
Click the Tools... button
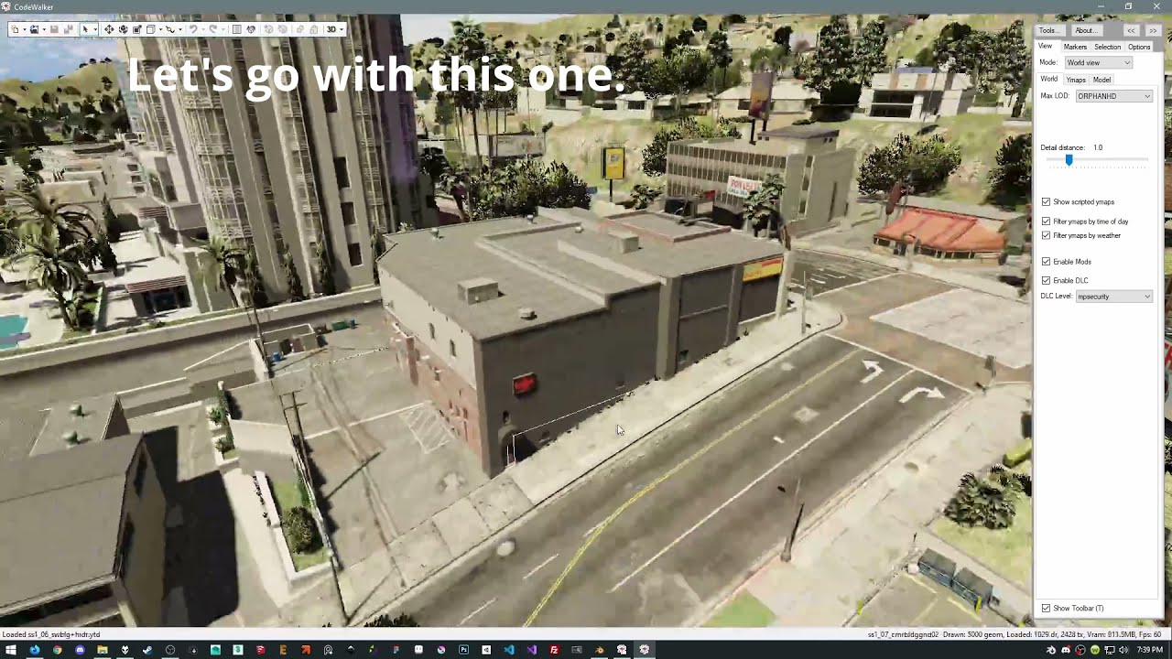pos(1048,30)
